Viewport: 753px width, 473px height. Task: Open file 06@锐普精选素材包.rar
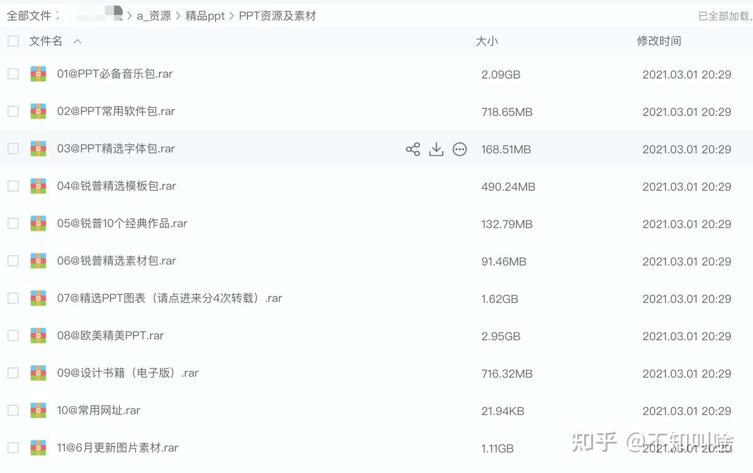[117, 261]
